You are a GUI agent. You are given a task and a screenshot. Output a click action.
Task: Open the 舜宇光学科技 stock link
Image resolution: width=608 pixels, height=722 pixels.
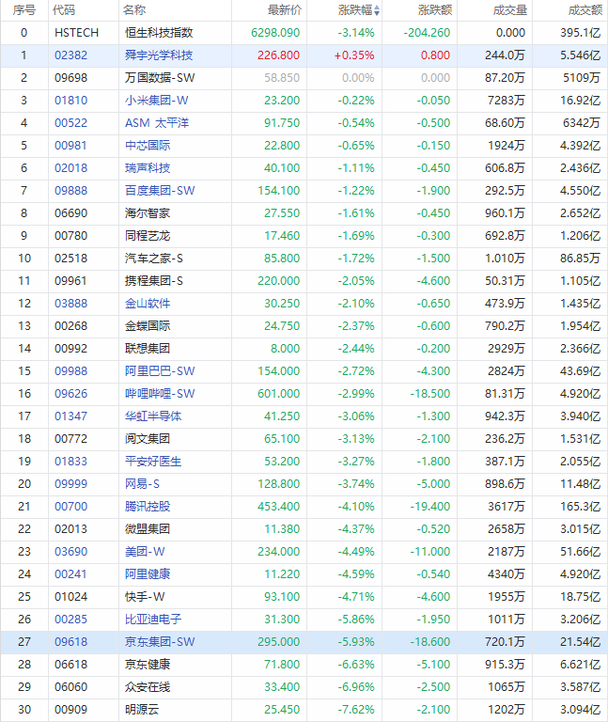(159, 55)
